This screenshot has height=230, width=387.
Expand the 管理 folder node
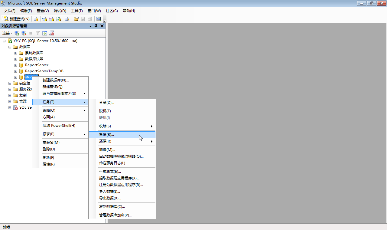[10, 101]
